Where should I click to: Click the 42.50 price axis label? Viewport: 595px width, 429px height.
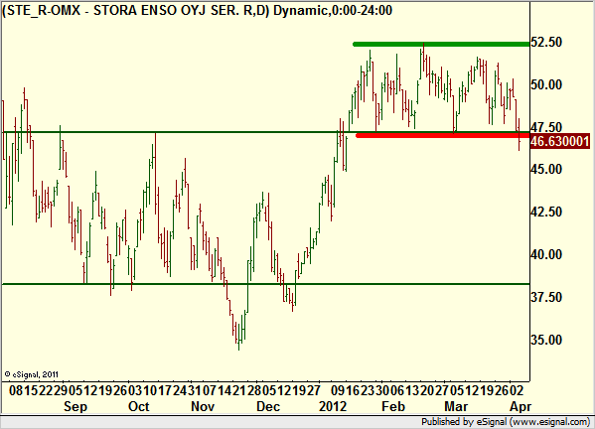(546, 212)
